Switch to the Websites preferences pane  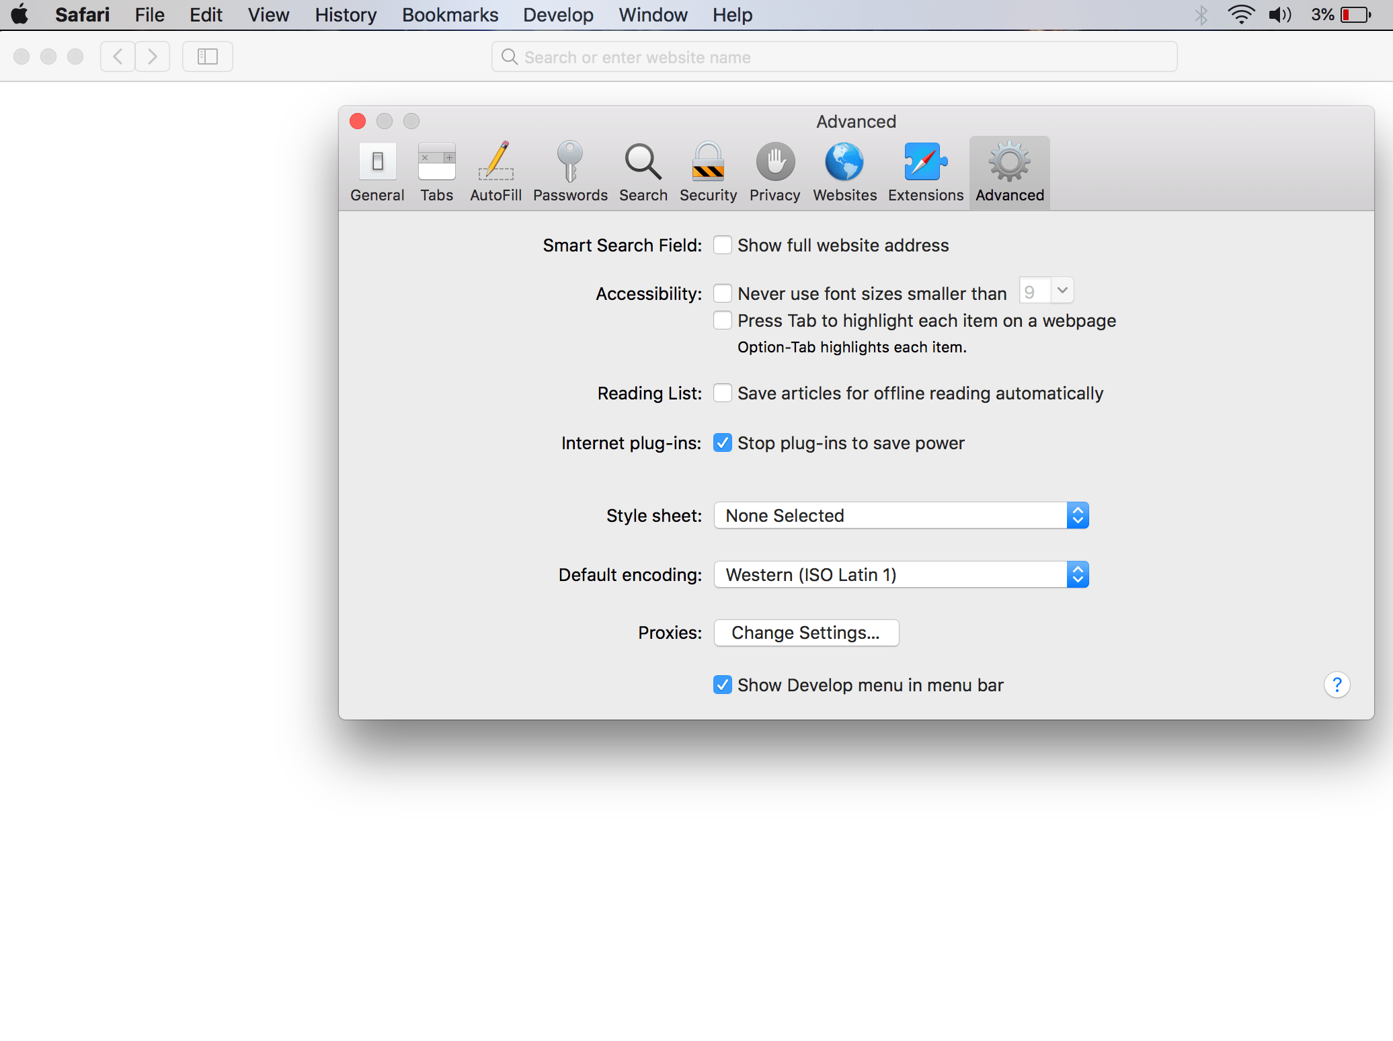pyautogui.click(x=844, y=171)
